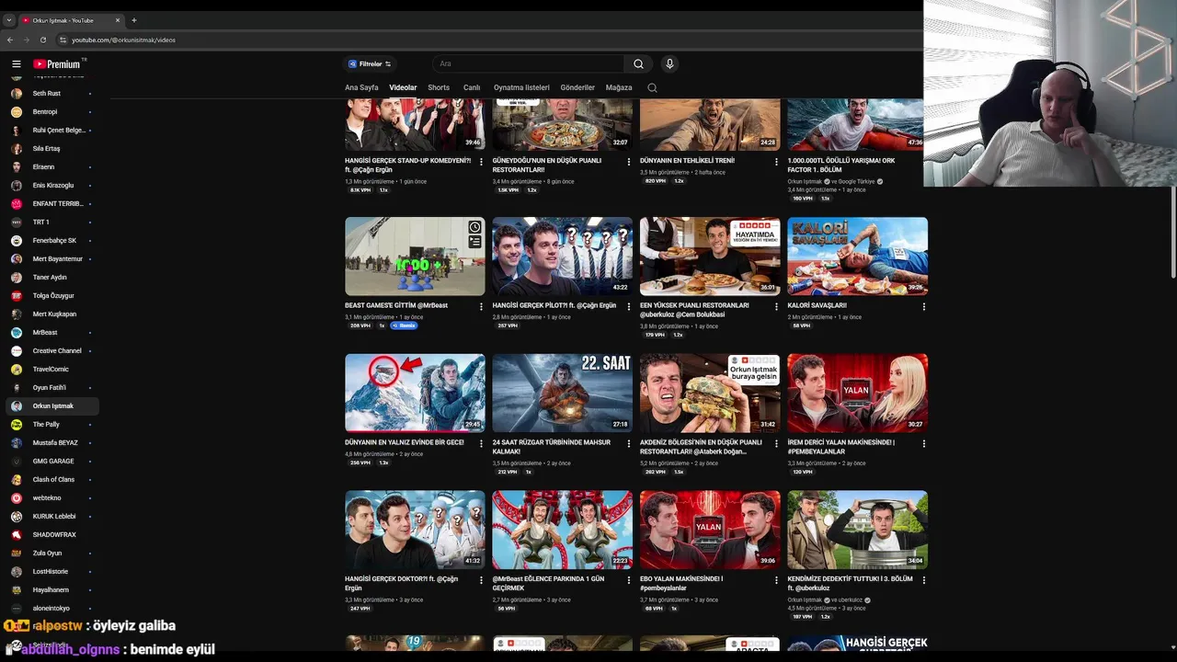The width and height of the screenshot is (1177, 662).
Task: Play the BEAST GAMES'E GİTTİM thumbnail
Action: coord(415,257)
